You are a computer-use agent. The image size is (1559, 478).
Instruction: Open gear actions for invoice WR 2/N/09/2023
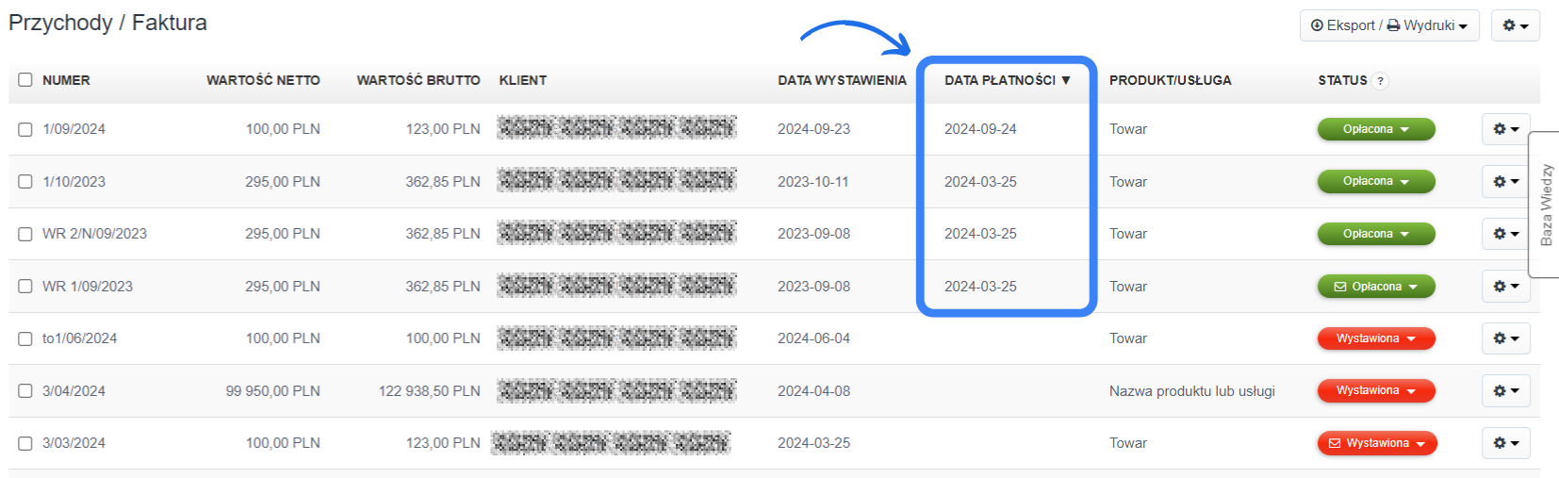tap(1505, 234)
